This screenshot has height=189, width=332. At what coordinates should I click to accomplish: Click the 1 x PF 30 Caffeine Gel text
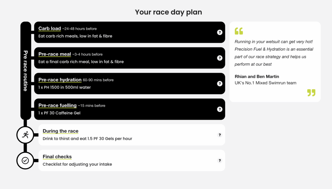[59, 113]
